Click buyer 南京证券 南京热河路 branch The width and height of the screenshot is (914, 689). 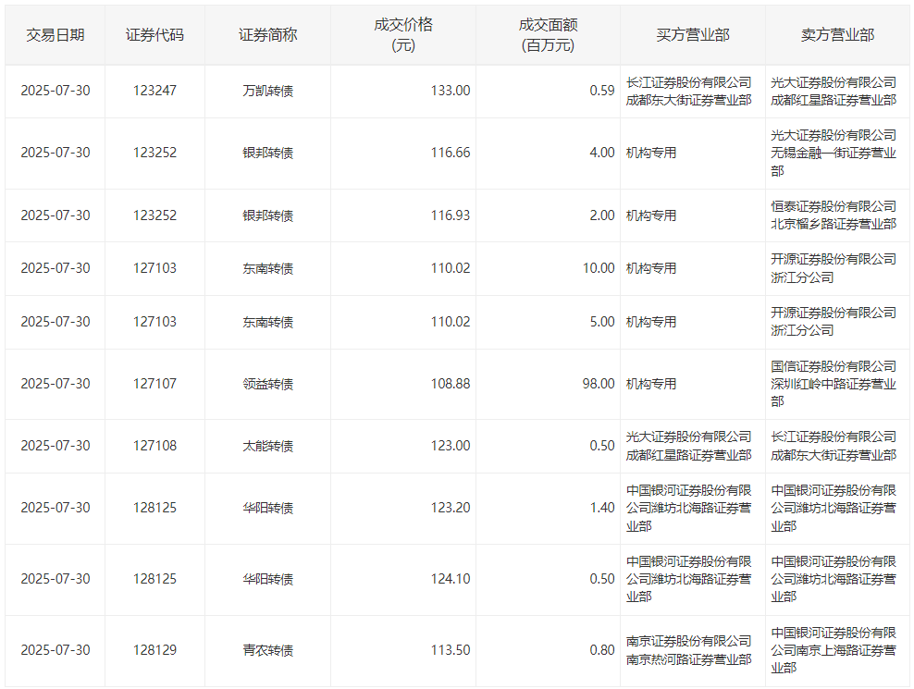coord(688,650)
